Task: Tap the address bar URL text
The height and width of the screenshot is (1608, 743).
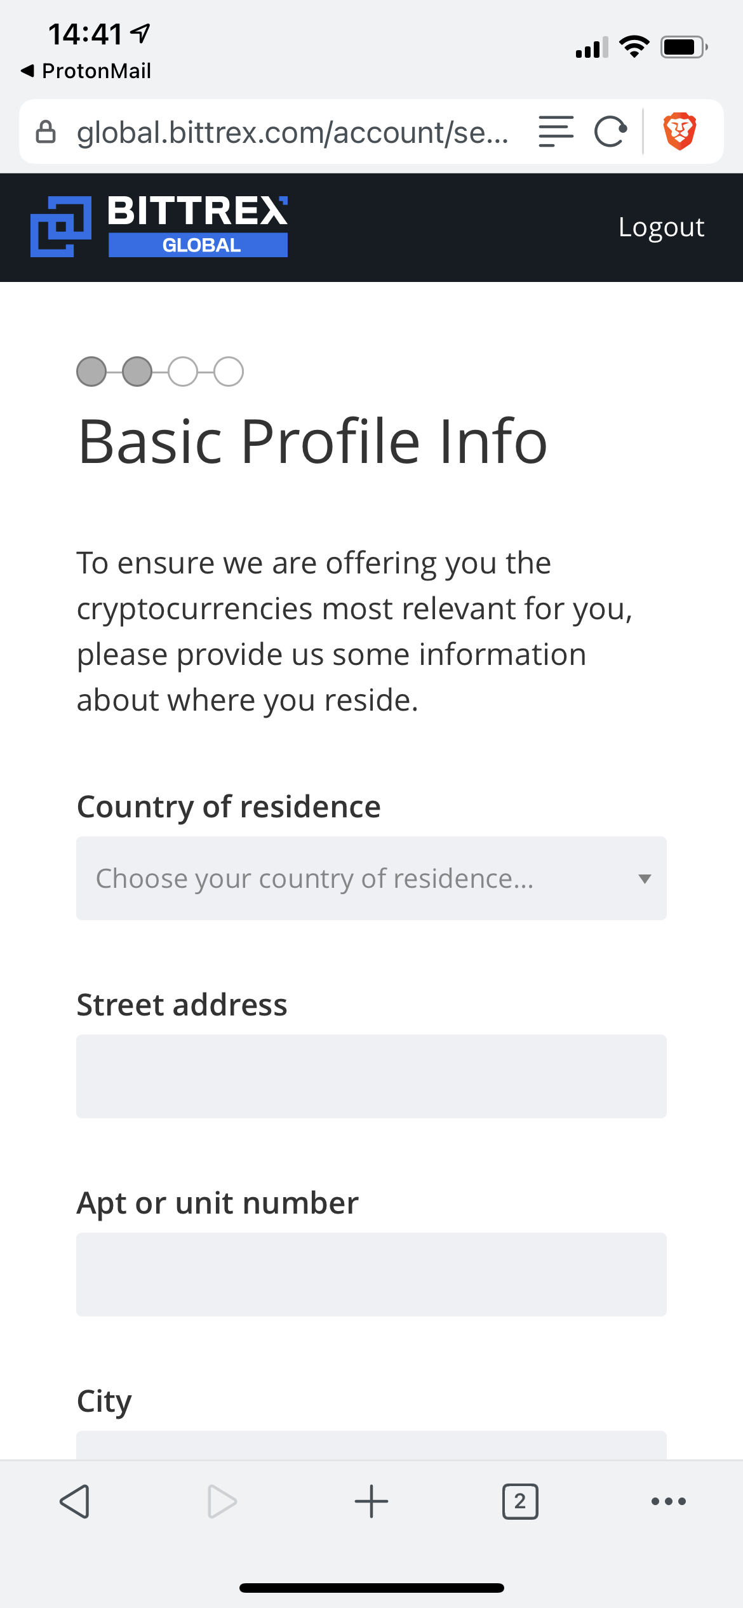Action: (292, 132)
